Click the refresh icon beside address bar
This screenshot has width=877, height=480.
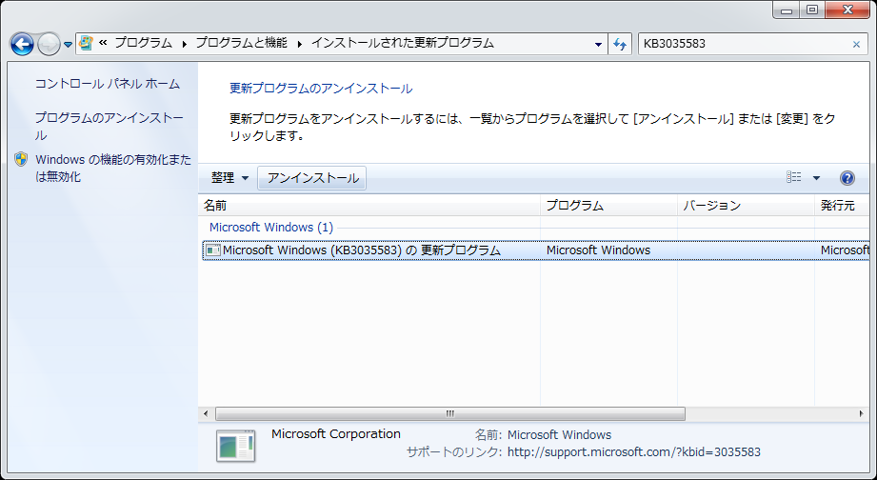point(621,44)
